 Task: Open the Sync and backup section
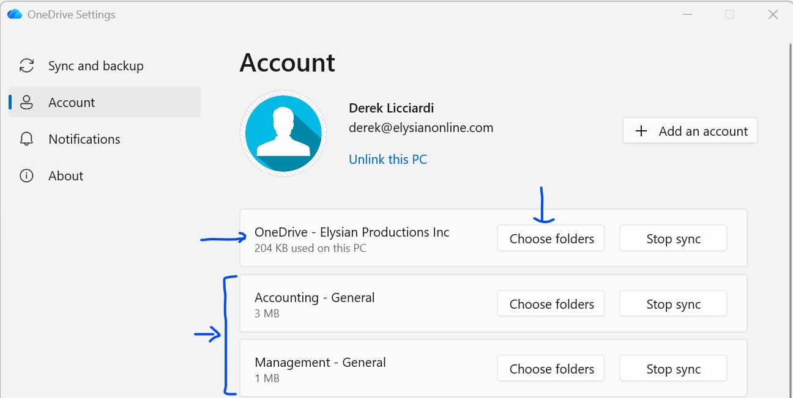[x=104, y=66]
